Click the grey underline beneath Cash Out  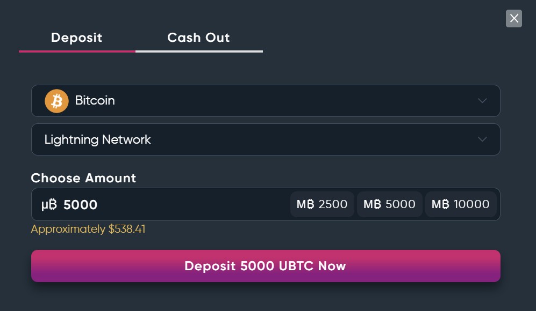(x=199, y=51)
